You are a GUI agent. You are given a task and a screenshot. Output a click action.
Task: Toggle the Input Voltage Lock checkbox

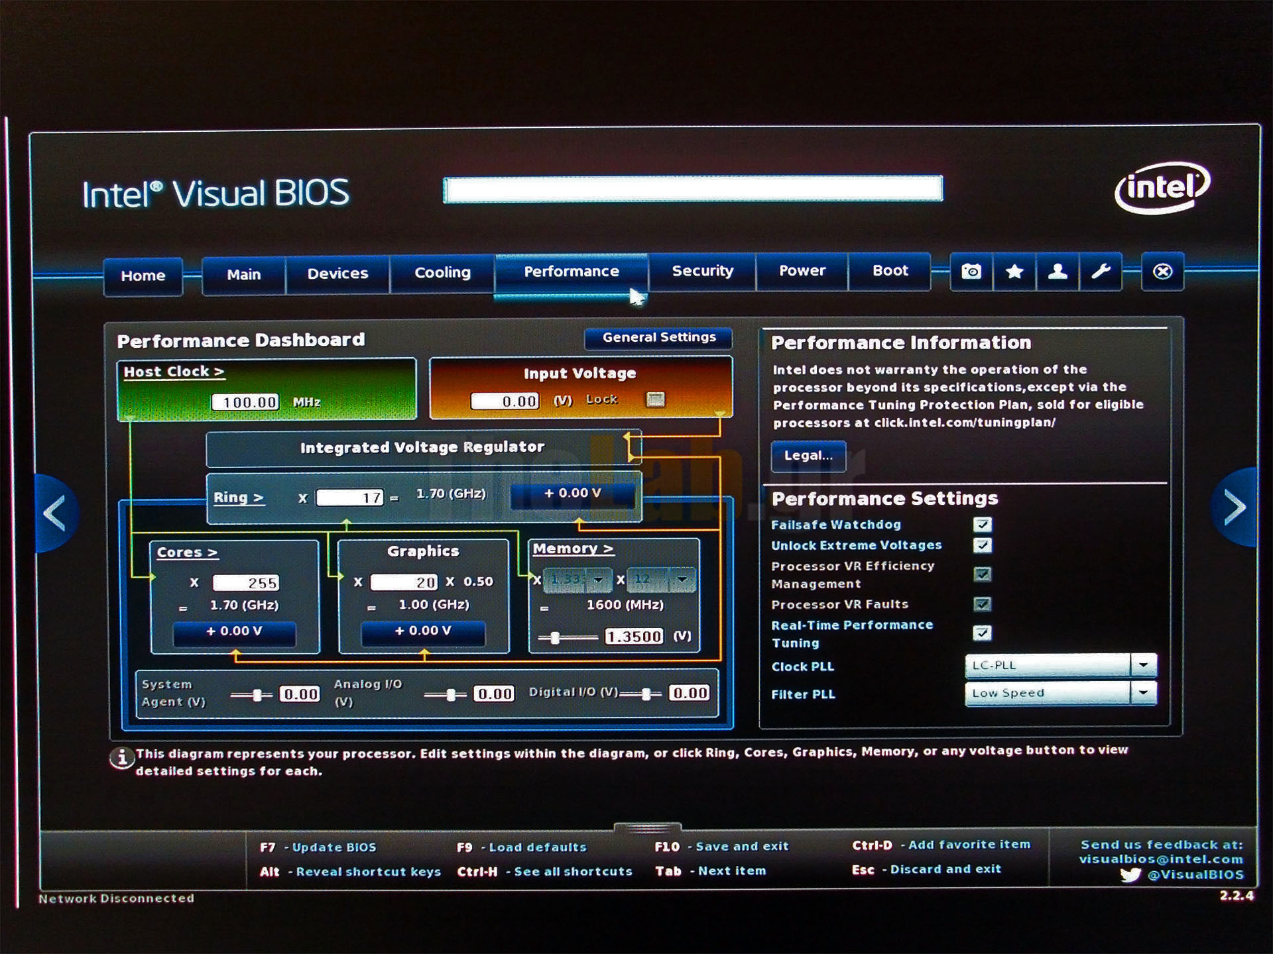(655, 399)
